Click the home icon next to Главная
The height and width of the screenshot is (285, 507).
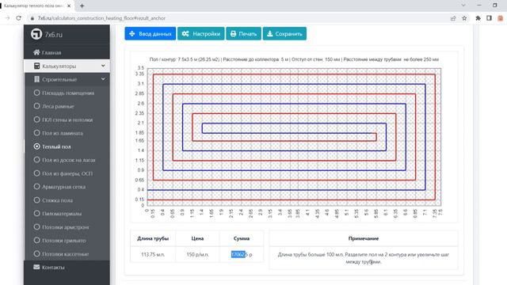36,52
